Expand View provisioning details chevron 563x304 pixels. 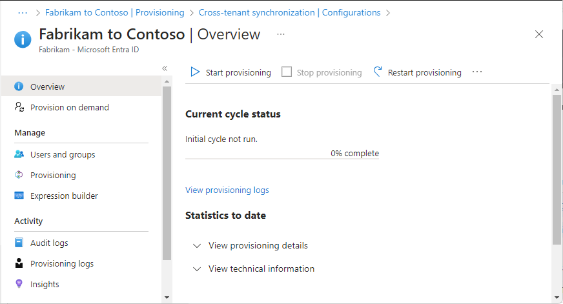pyautogui.click(x=197, y=246)
